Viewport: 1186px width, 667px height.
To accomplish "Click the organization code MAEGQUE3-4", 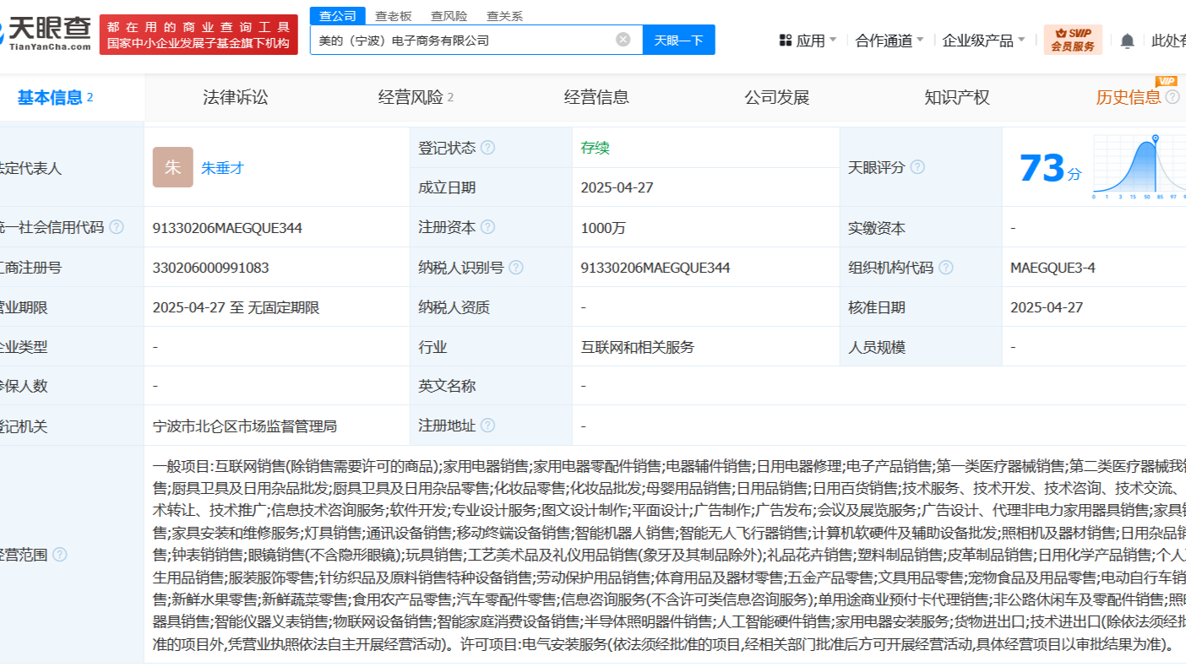I will click(1053, 268).
